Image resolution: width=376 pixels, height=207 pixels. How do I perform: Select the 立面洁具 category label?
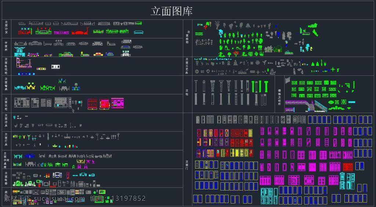(x=6, y=121)
